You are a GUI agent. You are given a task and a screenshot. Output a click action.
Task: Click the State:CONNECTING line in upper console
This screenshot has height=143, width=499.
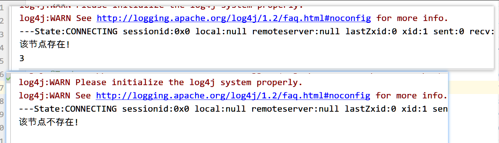pyautogui.click(x=257, y=32)
